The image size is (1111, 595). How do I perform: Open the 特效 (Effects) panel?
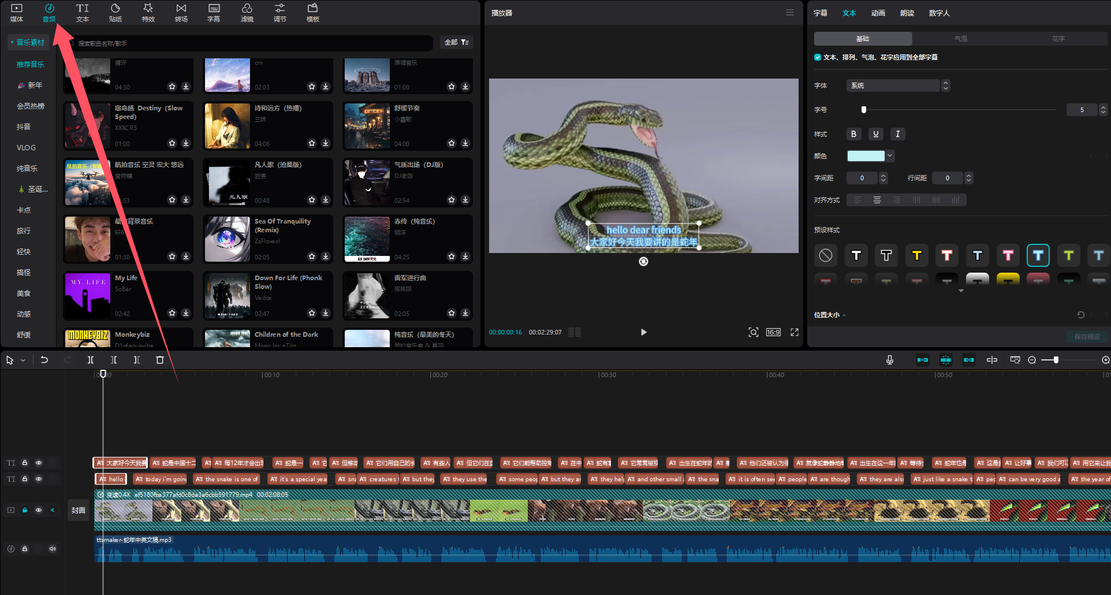coord(148,12)
